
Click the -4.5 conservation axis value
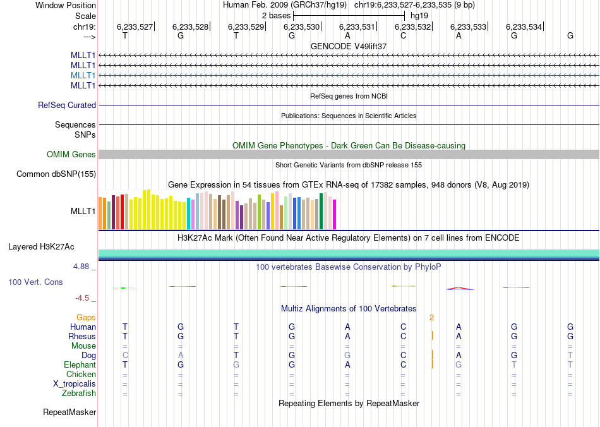coord(82,298)
